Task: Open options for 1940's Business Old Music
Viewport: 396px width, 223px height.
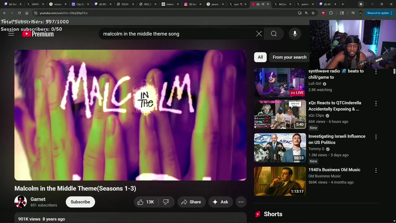Action: (x=376, y=170)
